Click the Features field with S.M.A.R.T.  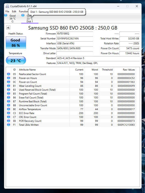pos(98,63)
